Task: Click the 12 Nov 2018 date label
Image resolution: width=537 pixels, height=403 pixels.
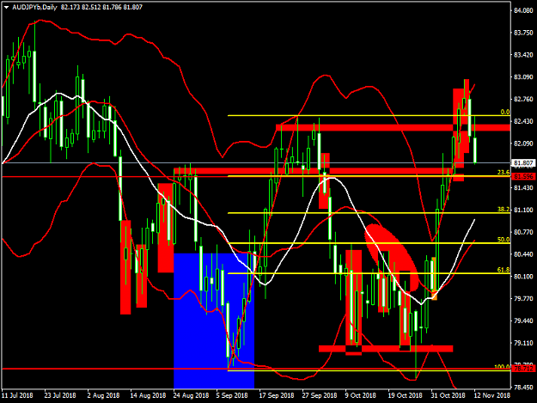Action: (x=491, y=395)
